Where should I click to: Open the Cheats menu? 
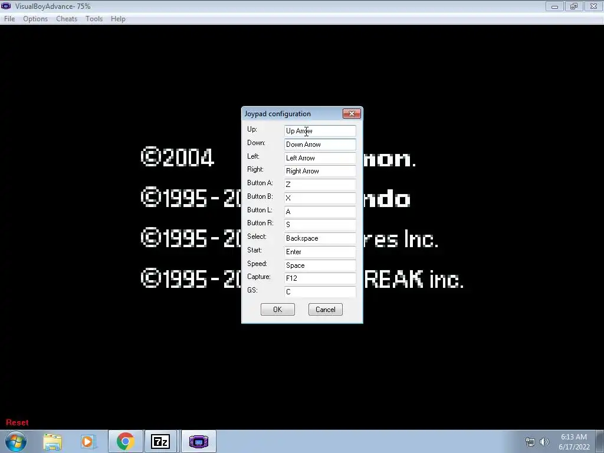(67, 19)
